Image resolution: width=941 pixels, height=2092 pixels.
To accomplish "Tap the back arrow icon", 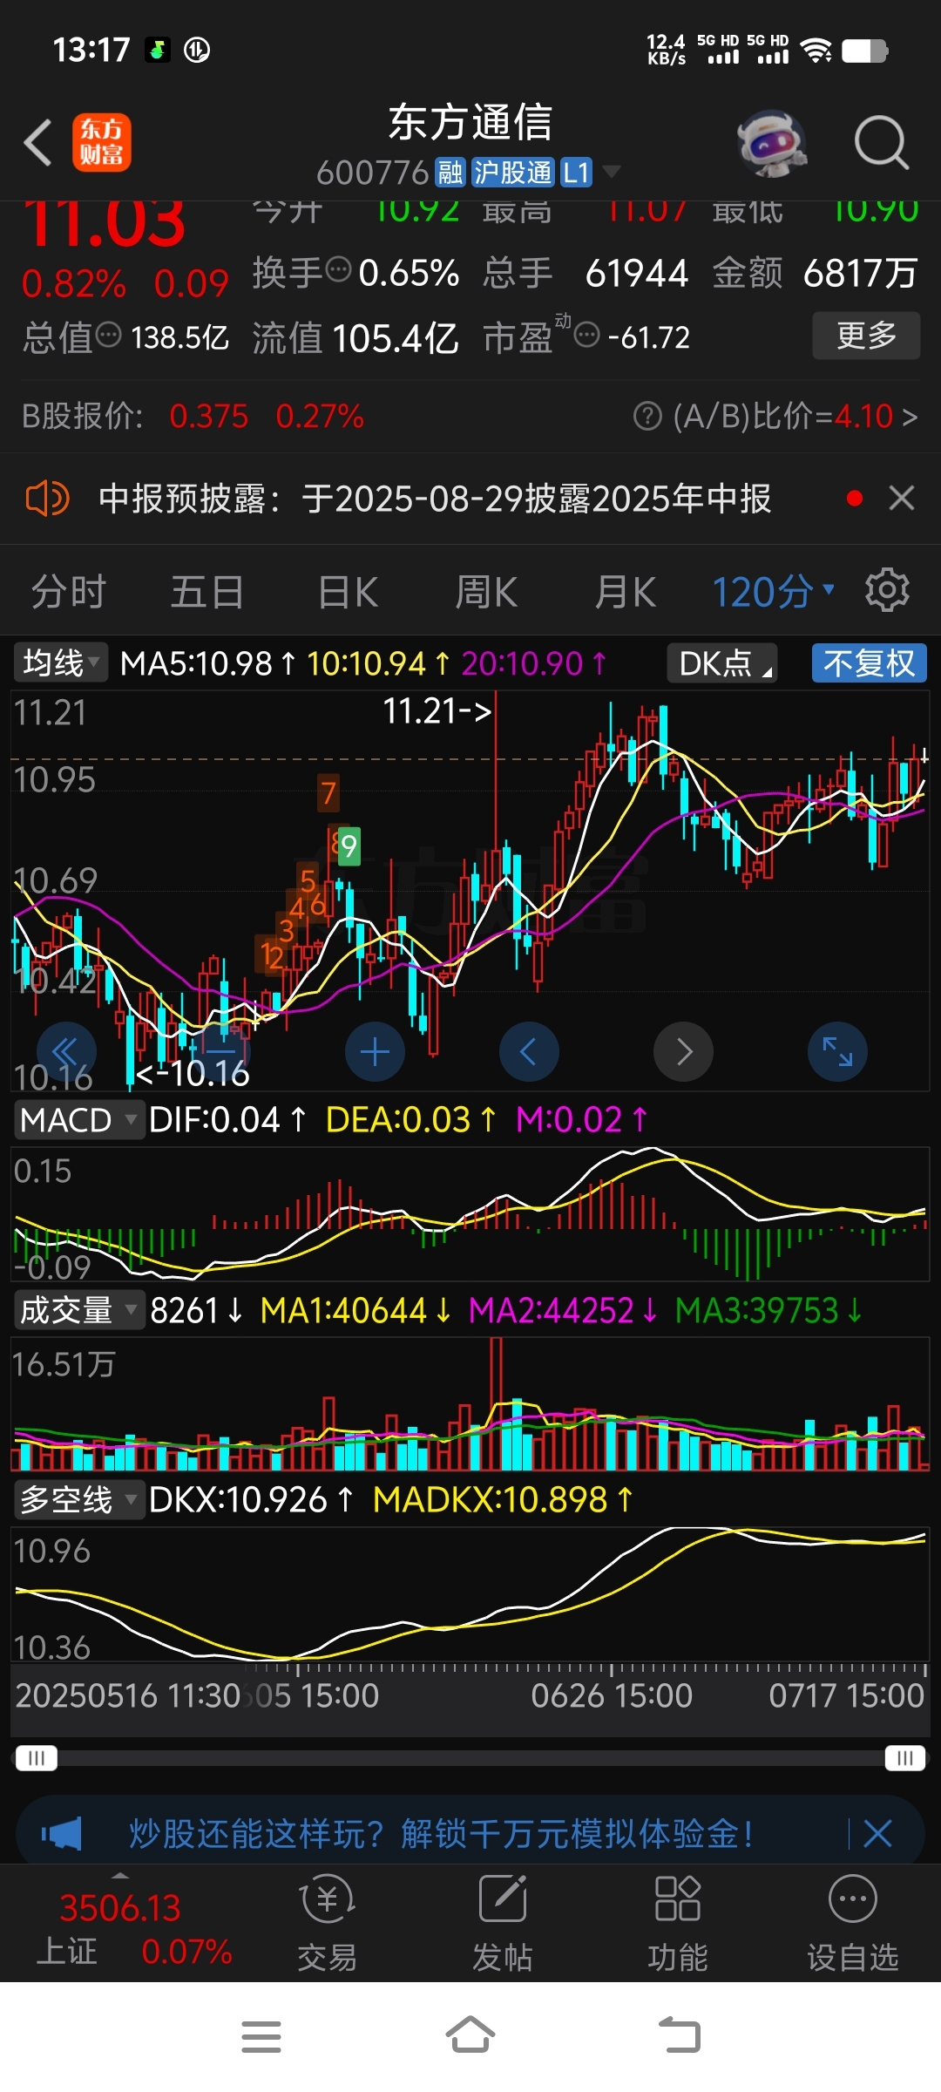I will click(37, 142).
